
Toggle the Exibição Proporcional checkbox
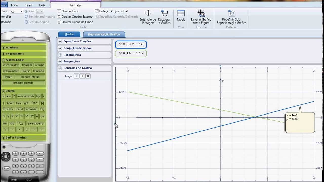97,11
